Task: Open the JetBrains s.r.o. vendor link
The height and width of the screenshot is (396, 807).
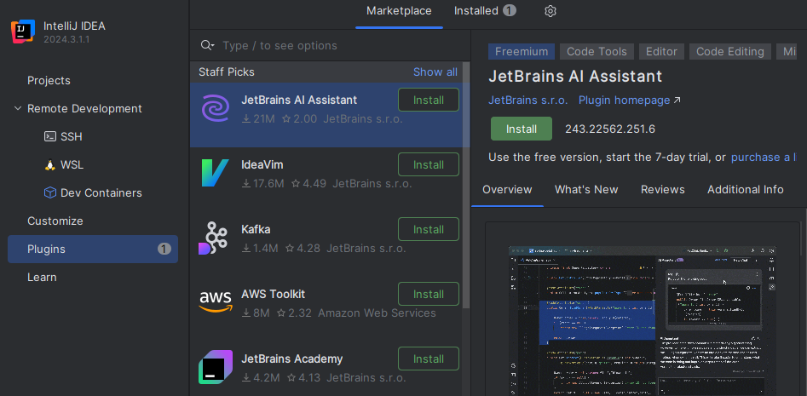Action: [528, 100]
